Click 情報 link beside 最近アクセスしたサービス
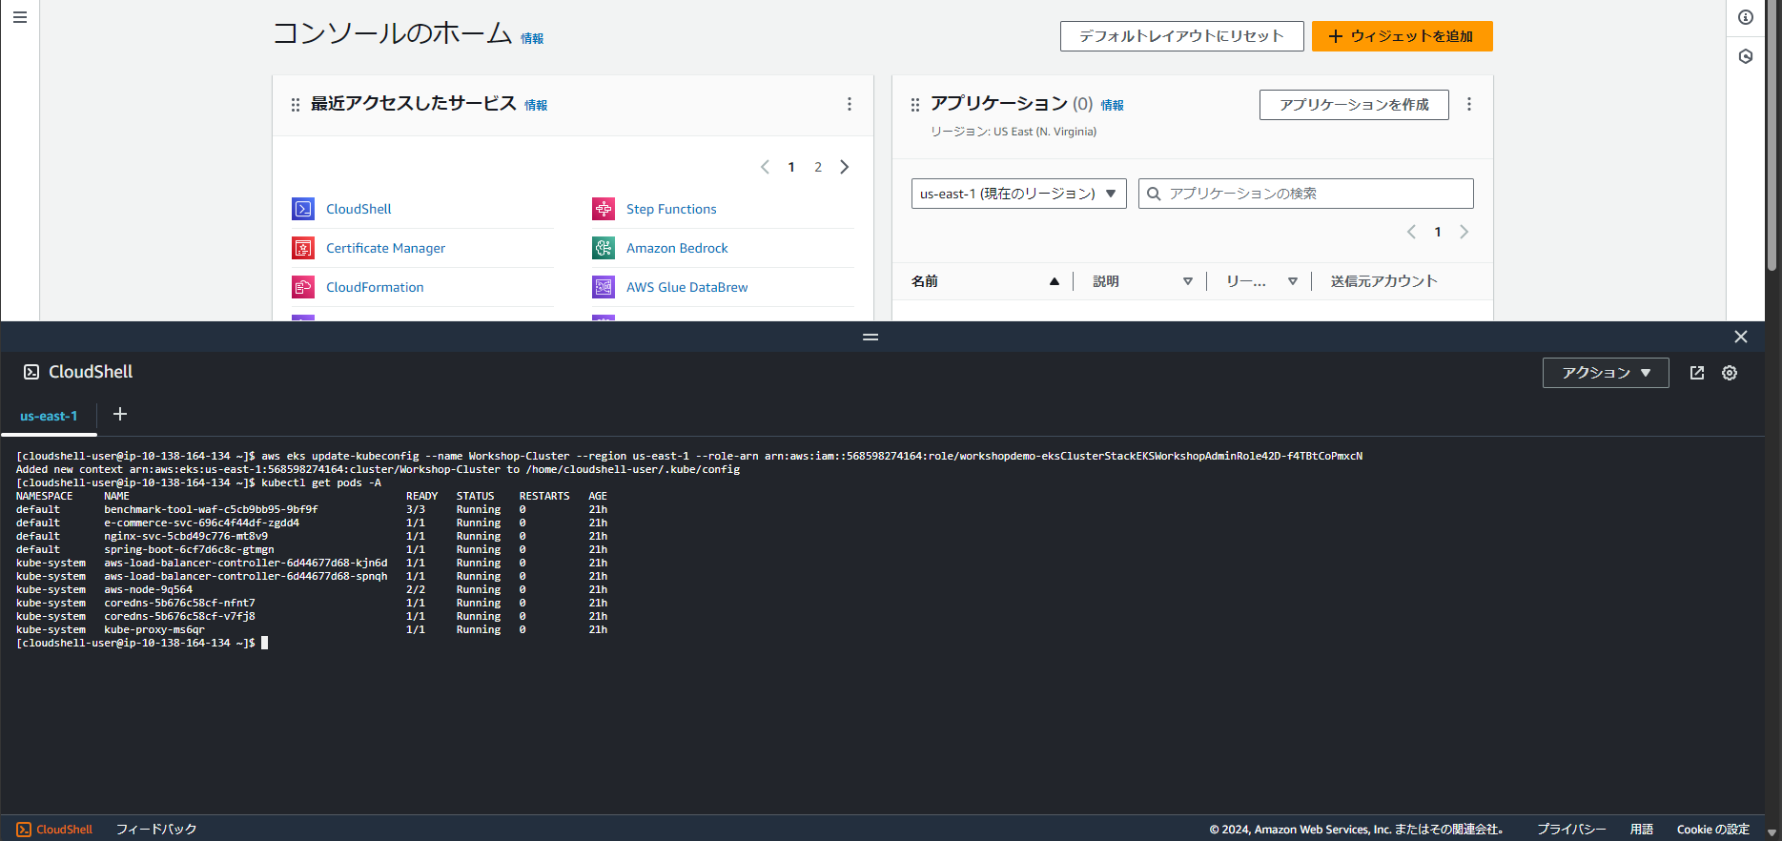The height and width of the screenshot is (841, 1782). point(536,106)
